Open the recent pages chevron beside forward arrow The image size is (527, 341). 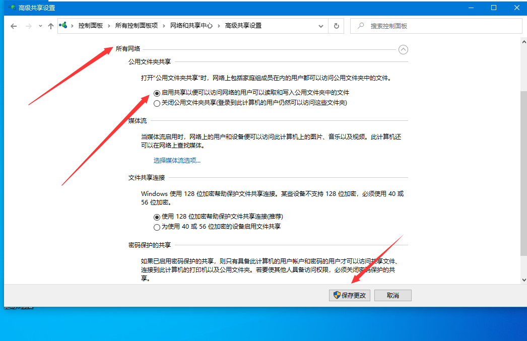pos(40,26)
